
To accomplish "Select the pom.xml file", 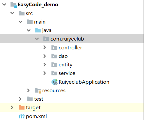I will point(36,116).
